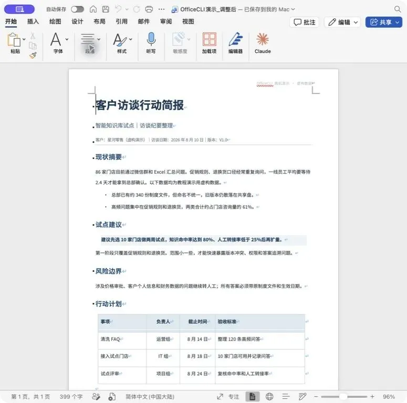The width and height of the screenshot is (407, 403).
Task: Switch to outline view
Action: [286, 397]
